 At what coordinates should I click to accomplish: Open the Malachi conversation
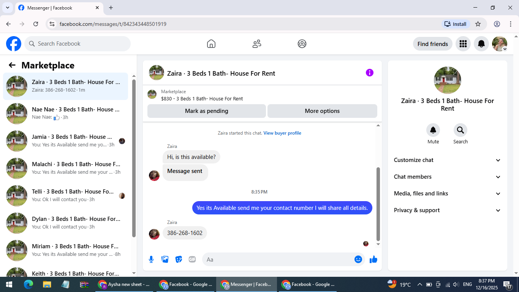click(x=66, y=168)
